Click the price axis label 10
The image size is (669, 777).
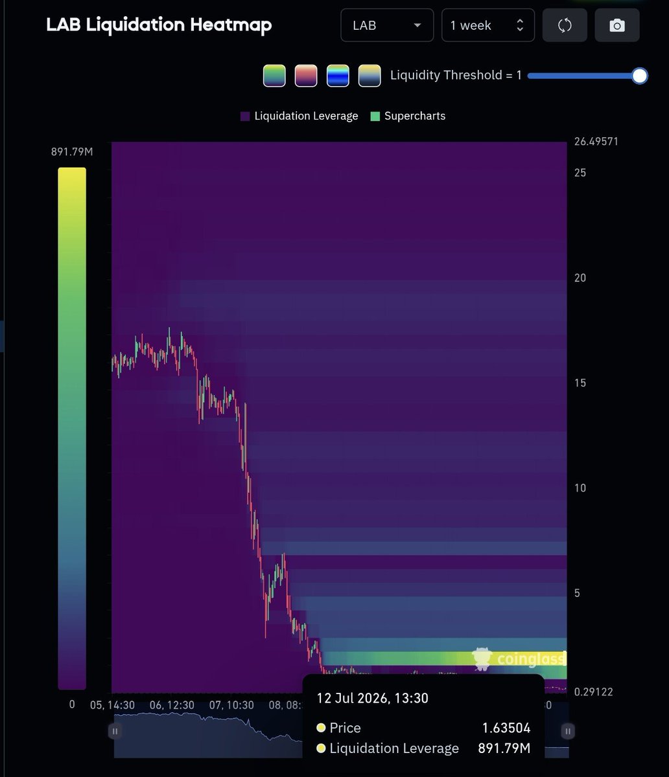(x=580, y=488)
